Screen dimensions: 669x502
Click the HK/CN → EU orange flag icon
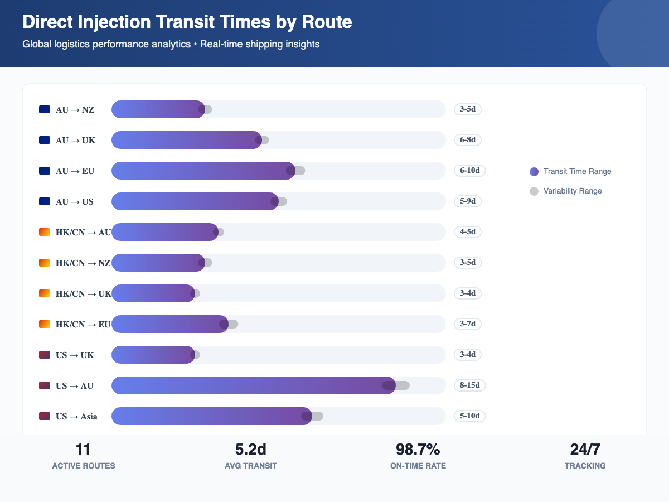click(x=45, y=324)
